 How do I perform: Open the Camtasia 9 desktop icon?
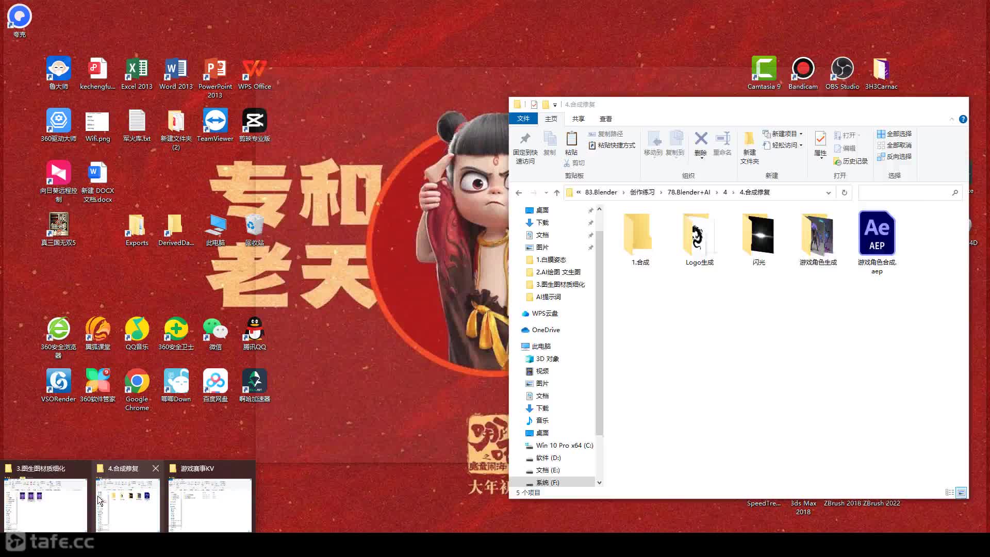pyautogui.click(x=764, y=73)
